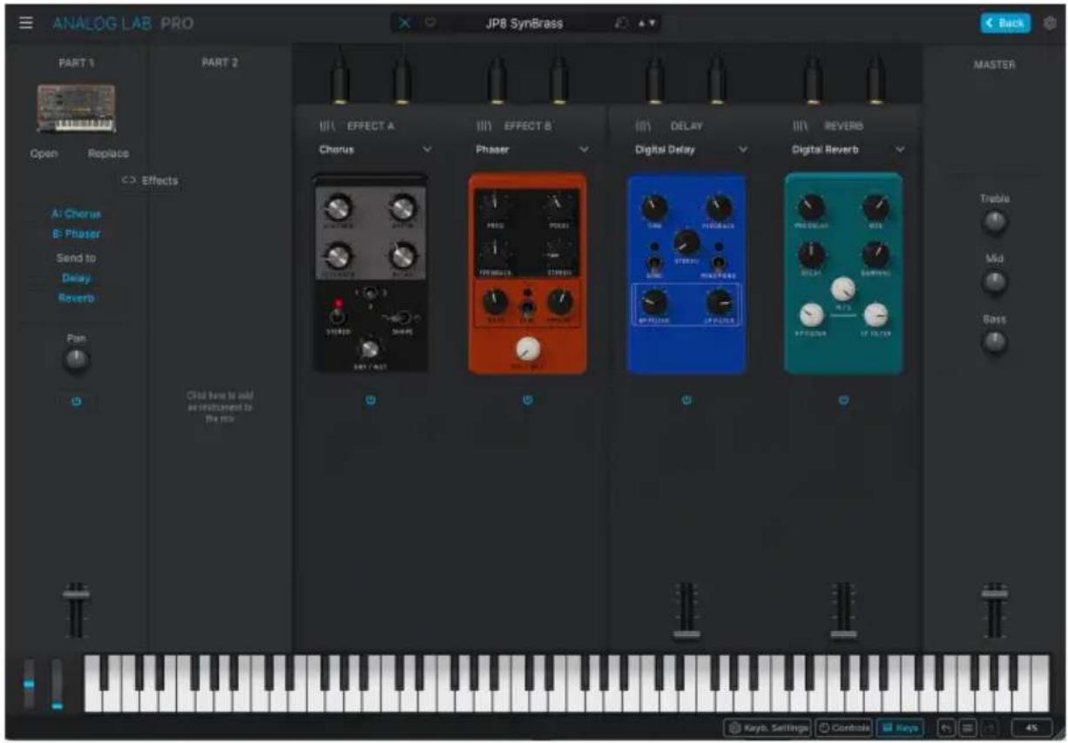Select the B: Phaser effect link

click(77, 233)
